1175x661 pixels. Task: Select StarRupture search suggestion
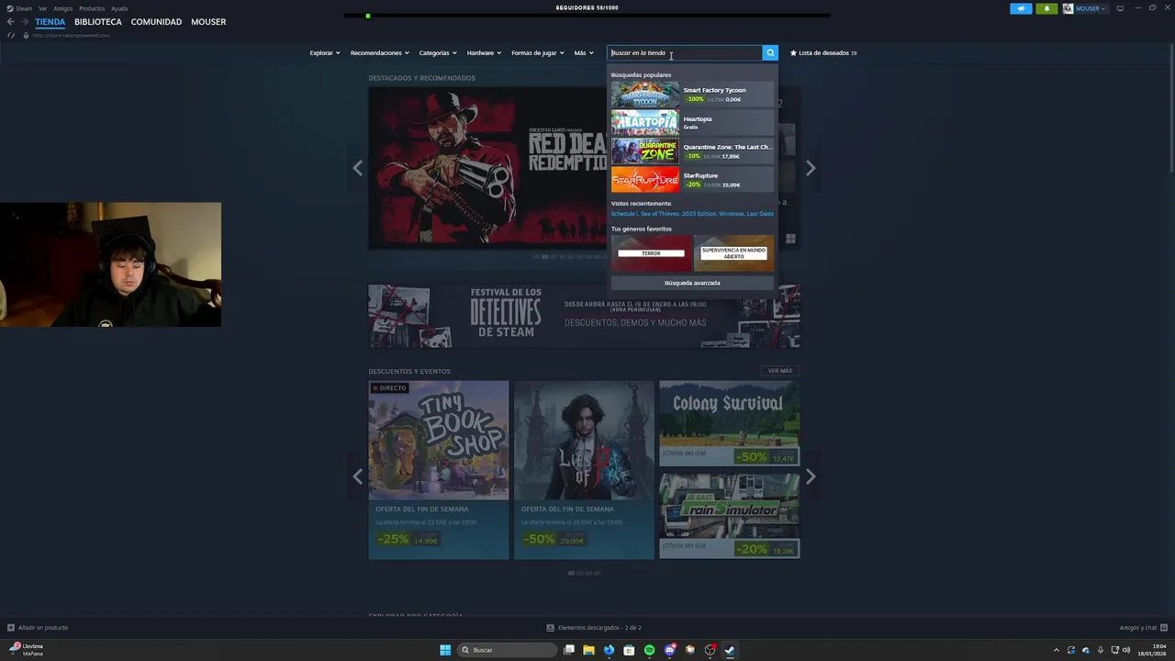(692, 180)
